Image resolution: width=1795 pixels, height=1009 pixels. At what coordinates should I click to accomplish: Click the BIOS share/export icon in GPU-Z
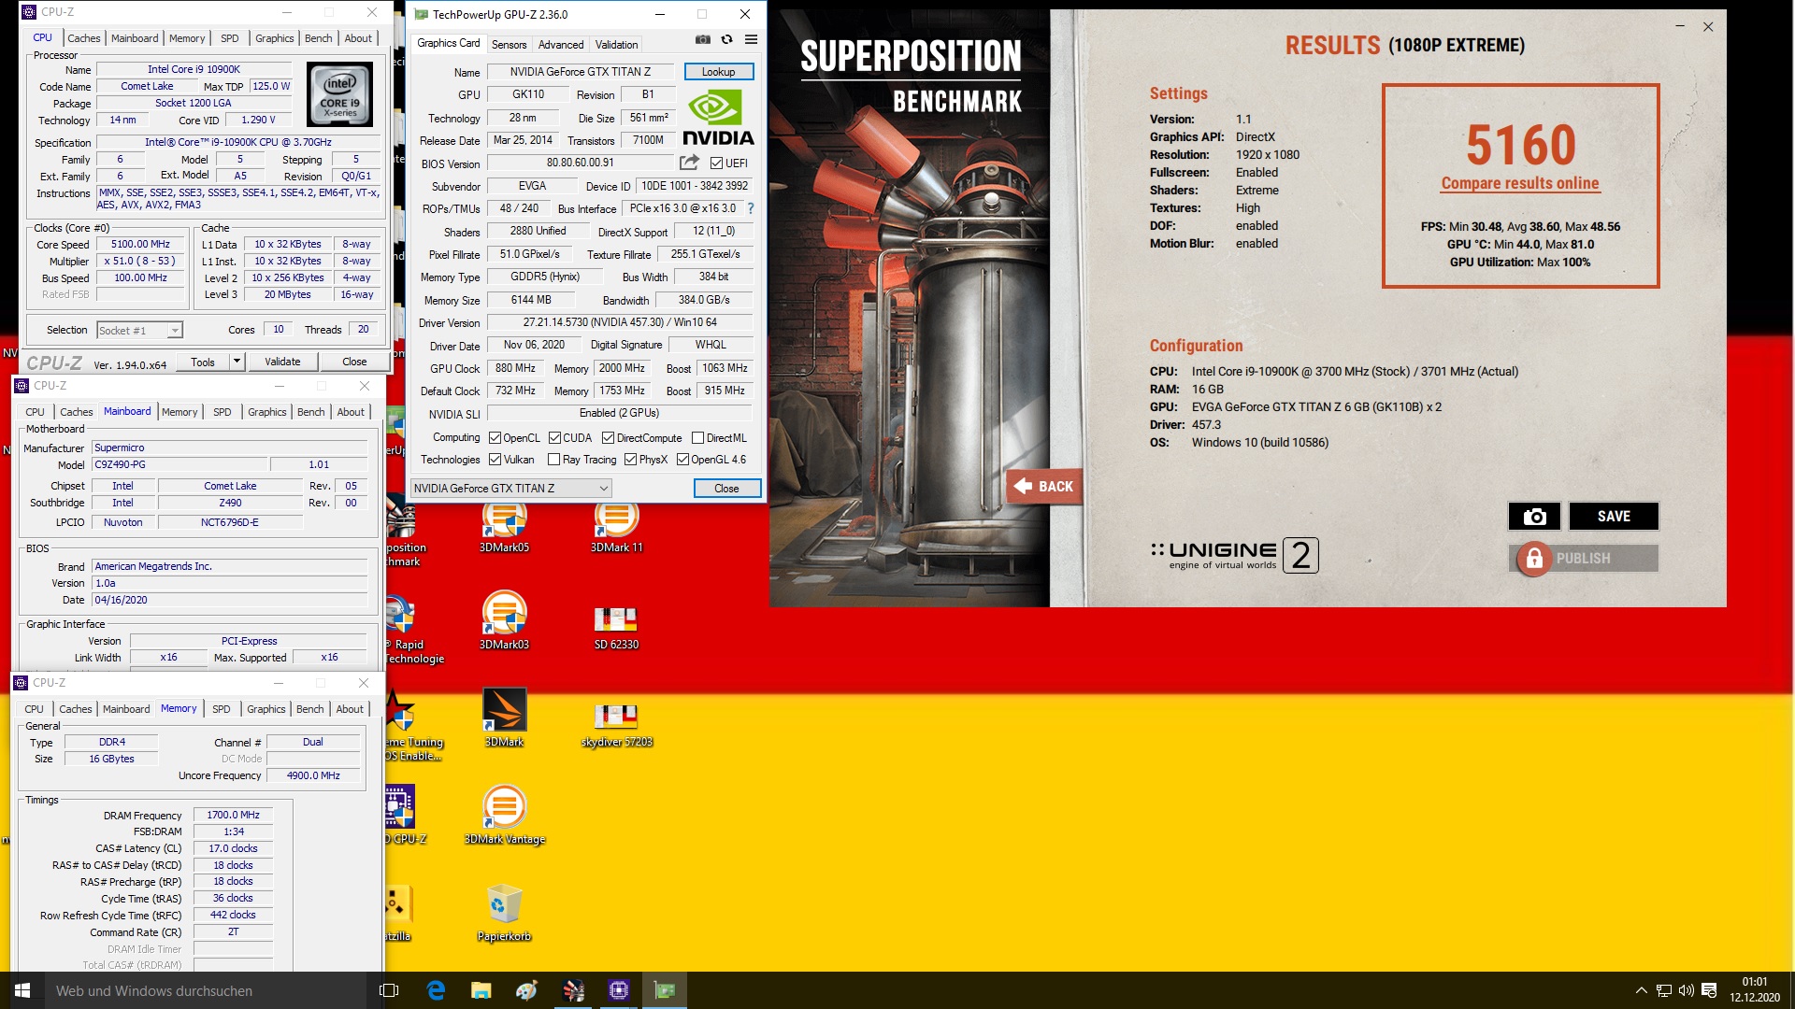click(x=689, y=163)
